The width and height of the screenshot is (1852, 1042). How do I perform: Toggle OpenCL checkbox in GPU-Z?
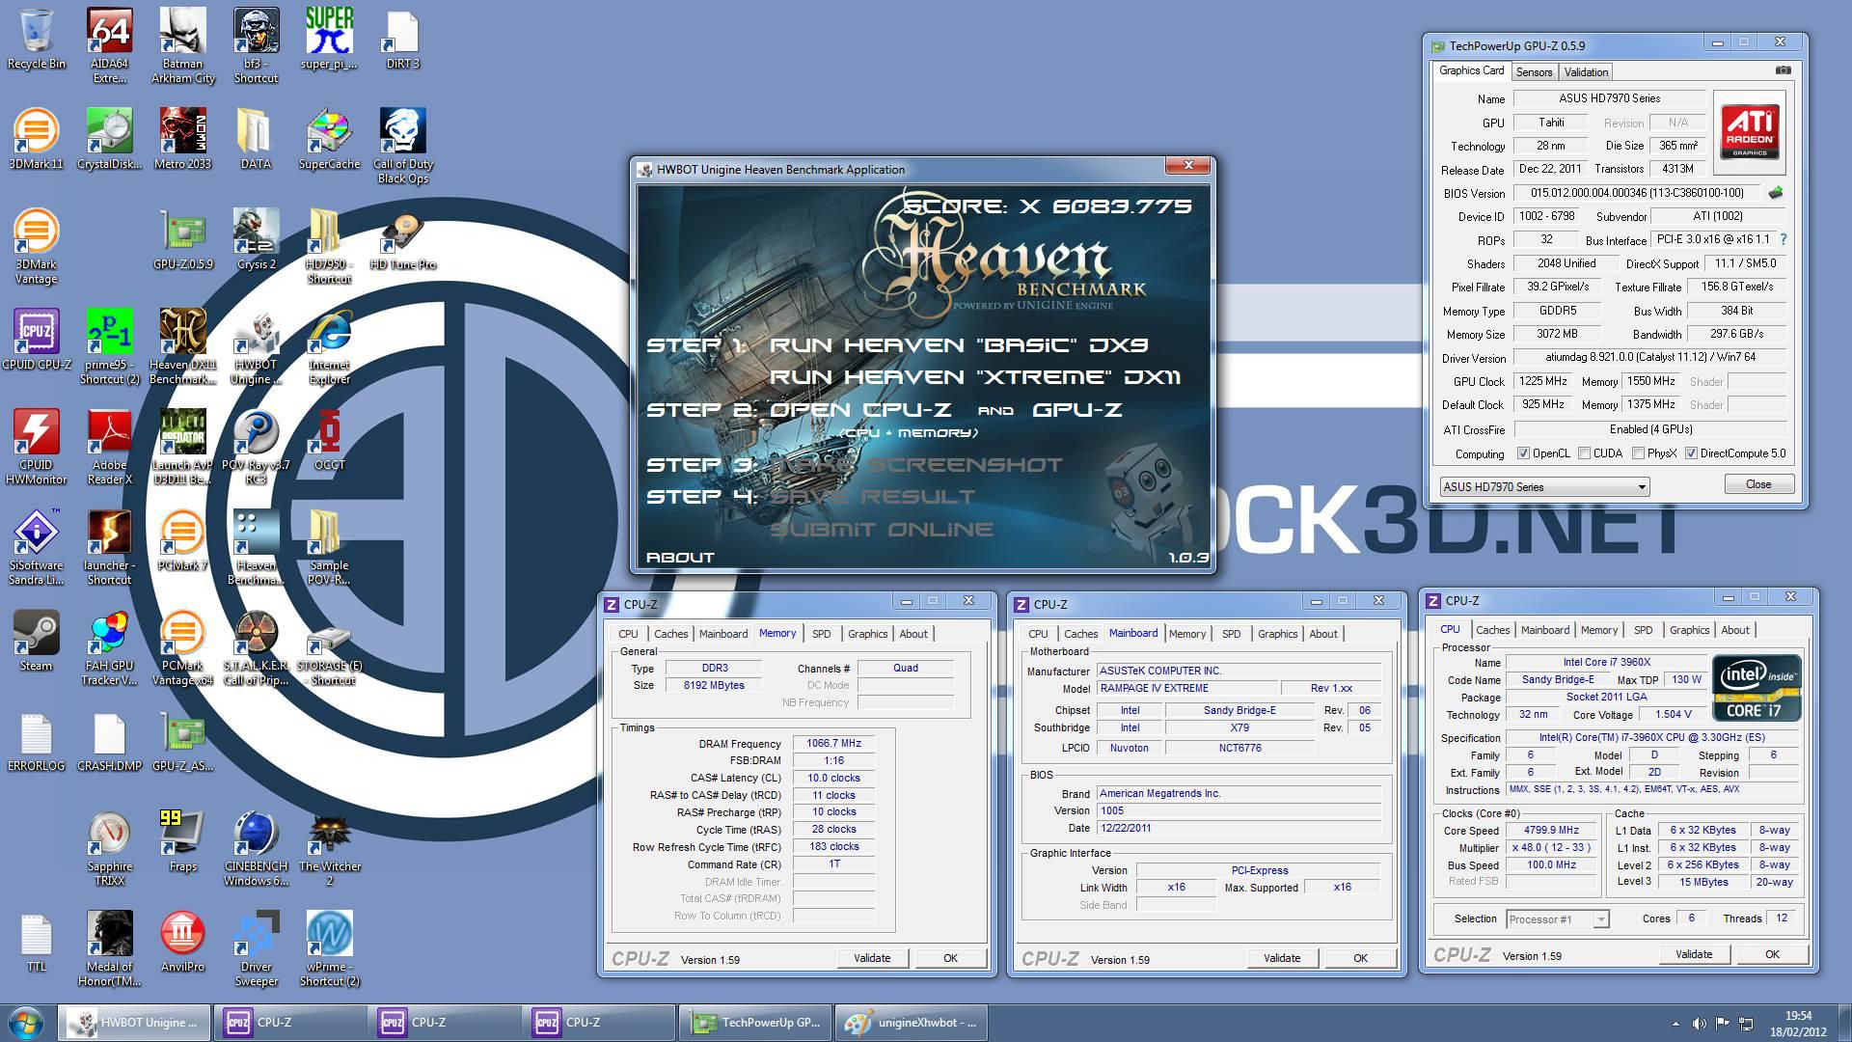pyautogui.click(x=1523, y=453)
